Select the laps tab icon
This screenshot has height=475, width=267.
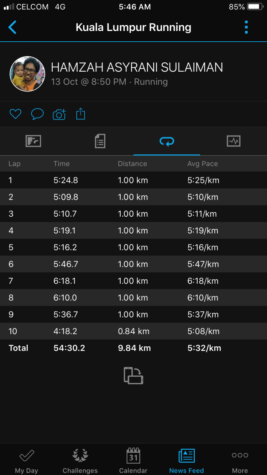pyautogui.click(x=167, y=142)
